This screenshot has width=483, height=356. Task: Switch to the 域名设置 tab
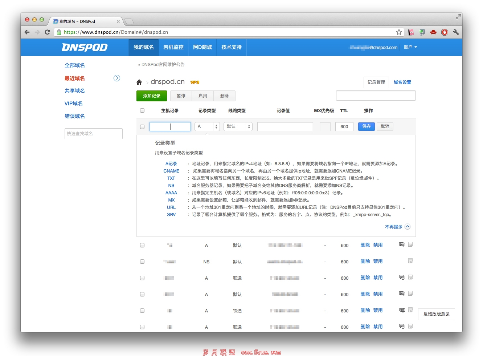coord(402,82)
